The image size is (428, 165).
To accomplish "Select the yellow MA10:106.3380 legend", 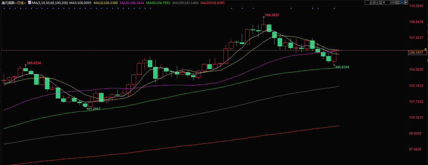I will pos(106,3).
